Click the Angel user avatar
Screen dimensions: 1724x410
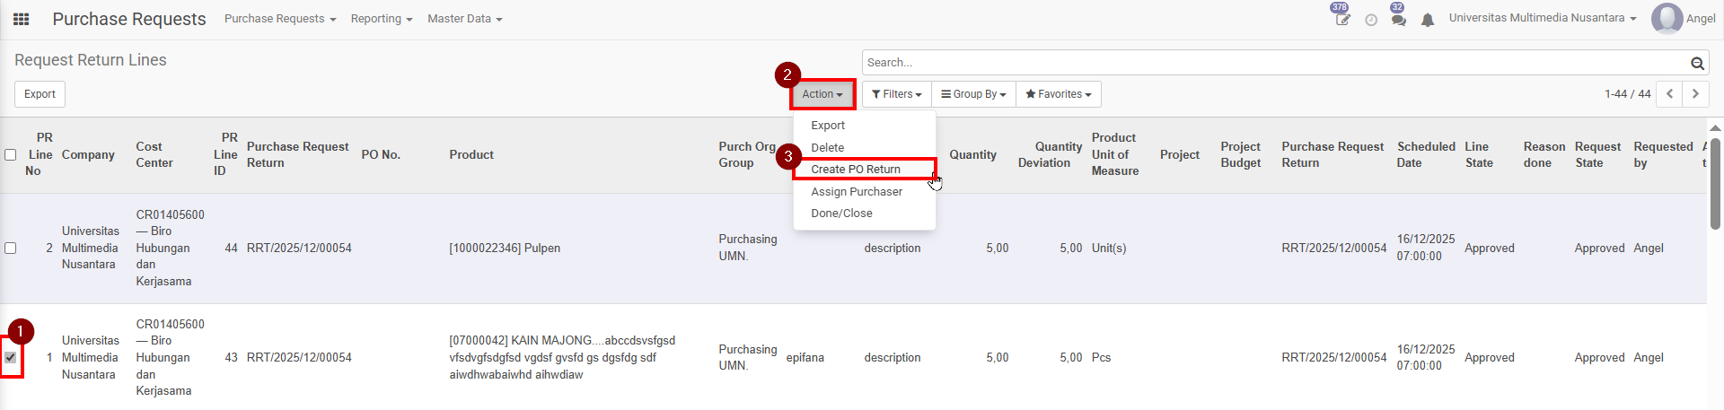tap(1667, 19)
